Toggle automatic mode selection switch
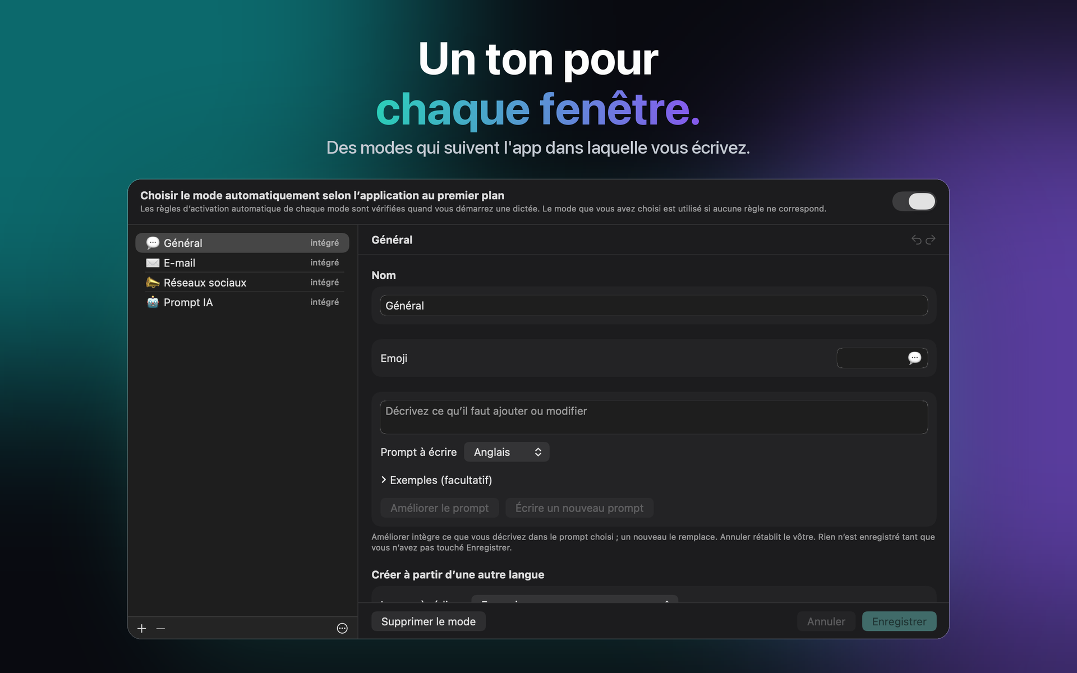 coord(914,201)
